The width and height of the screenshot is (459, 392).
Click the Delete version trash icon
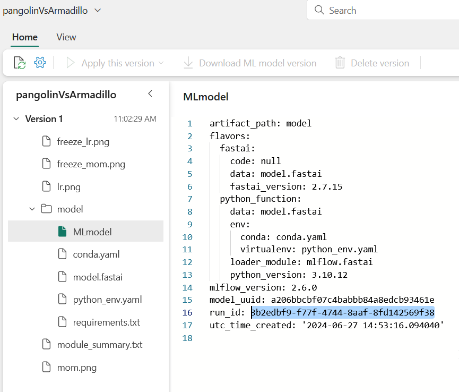tap(340, 63)
